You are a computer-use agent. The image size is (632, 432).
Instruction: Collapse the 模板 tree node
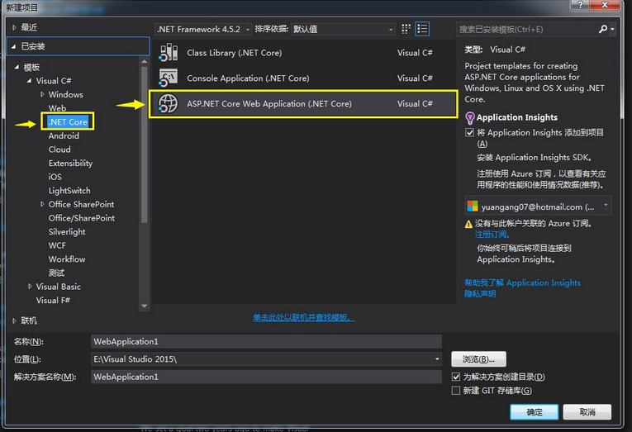pos(17,67)
